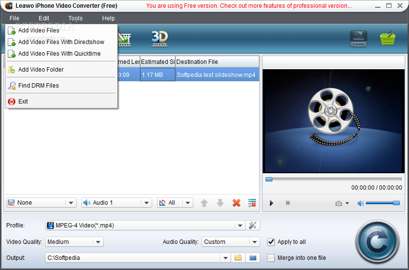Clear all files from the list icon

coord(252,203)
